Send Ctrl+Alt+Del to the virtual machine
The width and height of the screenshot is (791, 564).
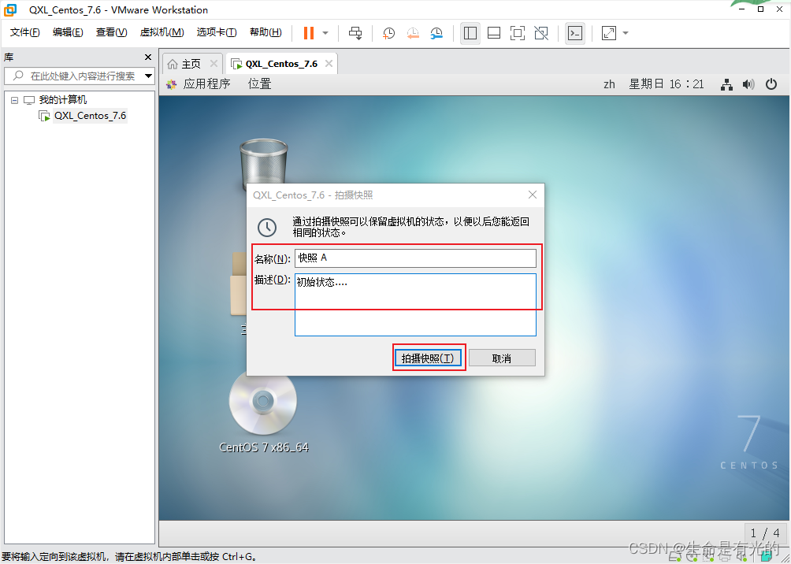coord(355,33)
